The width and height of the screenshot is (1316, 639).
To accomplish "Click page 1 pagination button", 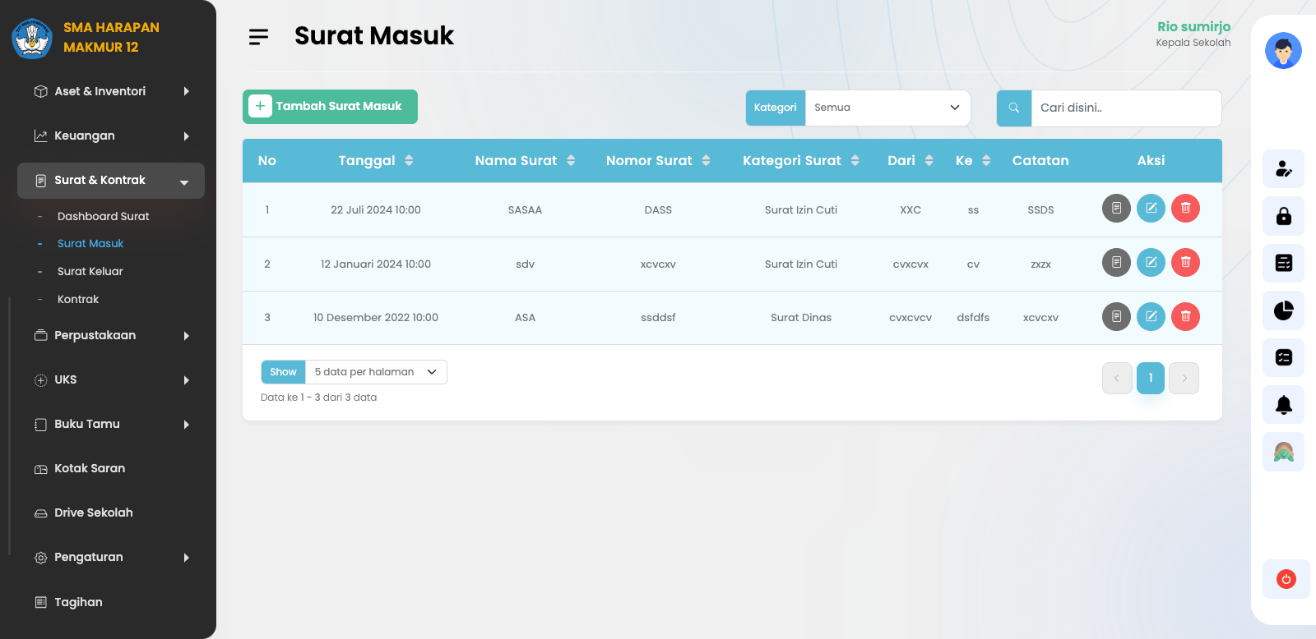I will coord(1150,378).
